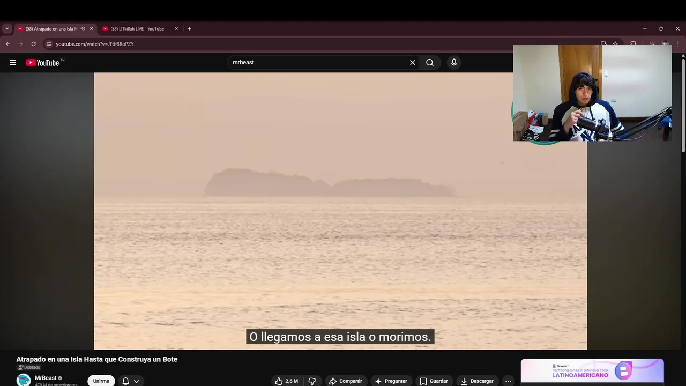
Task: Click the video title text
Action: click(x=96, y=359)
